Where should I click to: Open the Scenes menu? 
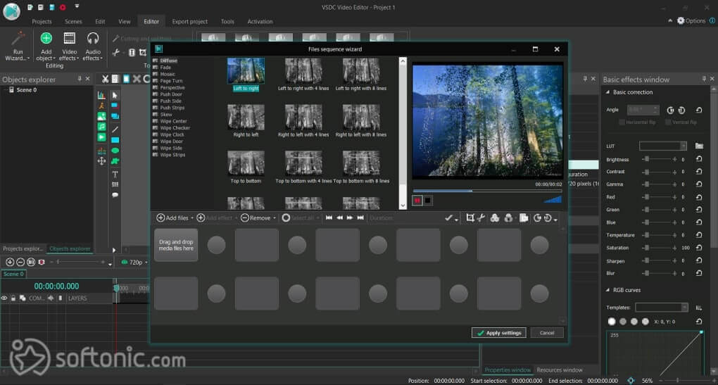coord(73,22)
